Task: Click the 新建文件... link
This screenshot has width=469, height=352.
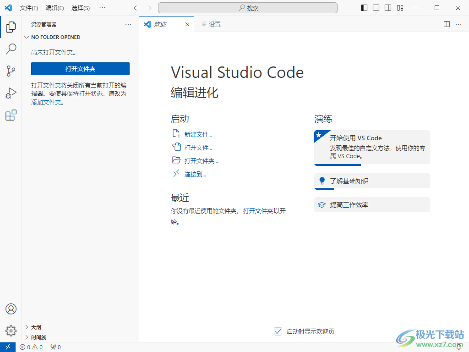Action: [198, 134]
